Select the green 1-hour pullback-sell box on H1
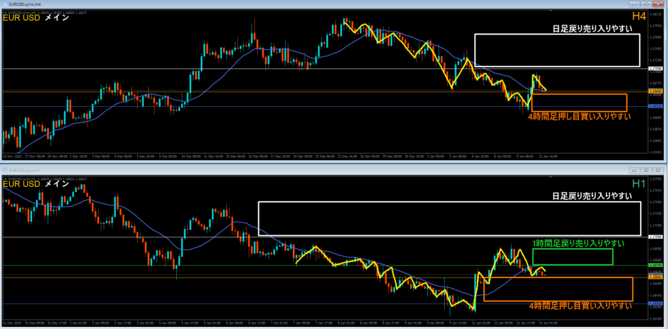 pos(573,257)
